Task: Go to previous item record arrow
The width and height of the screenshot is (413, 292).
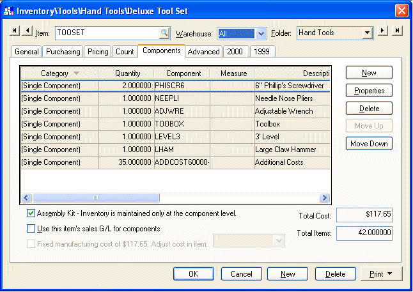Action: pos(27,31)
